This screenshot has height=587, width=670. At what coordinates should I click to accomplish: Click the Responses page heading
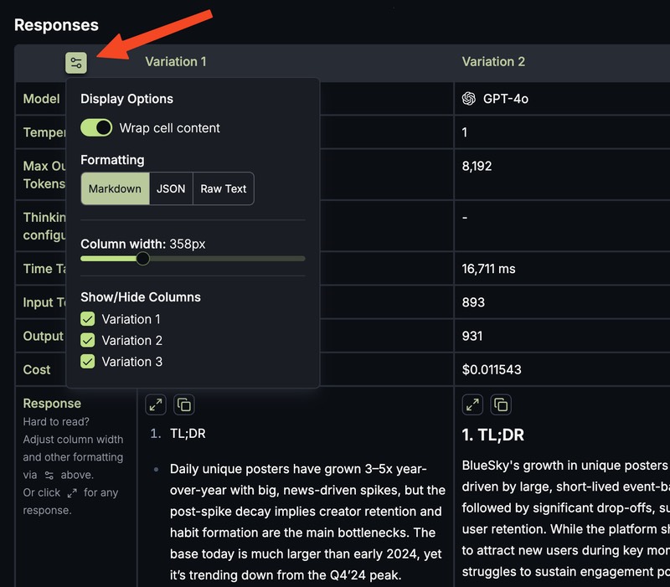click(x=56, y=24)
